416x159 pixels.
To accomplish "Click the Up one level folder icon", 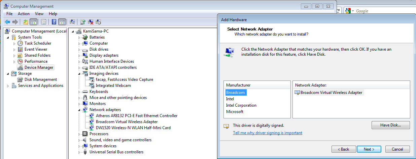I will pos(26,22).
